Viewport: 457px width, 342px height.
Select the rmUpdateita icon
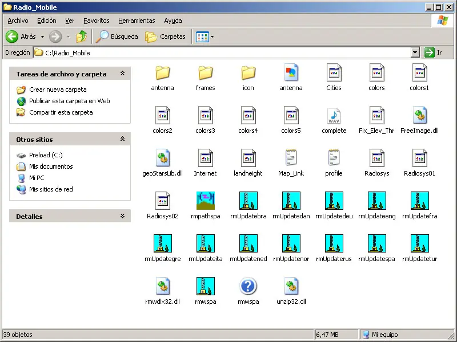coord(206,243)
